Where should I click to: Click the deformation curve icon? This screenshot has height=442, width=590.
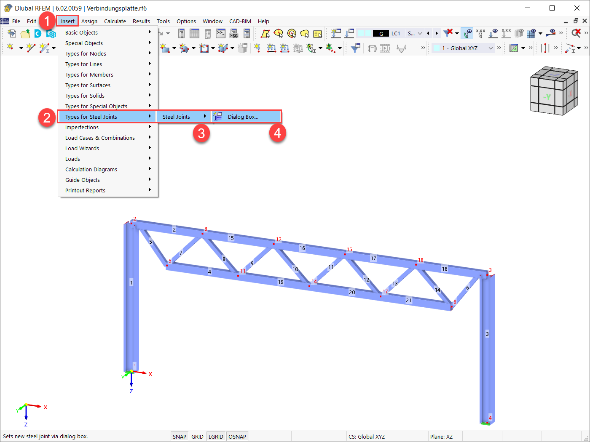click(402, 48)
